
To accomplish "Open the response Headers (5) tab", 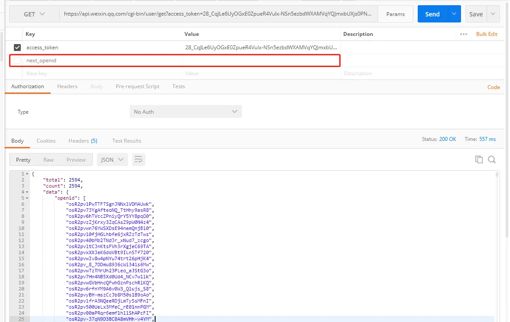I will pyautogui.click(x=83, y=141).
